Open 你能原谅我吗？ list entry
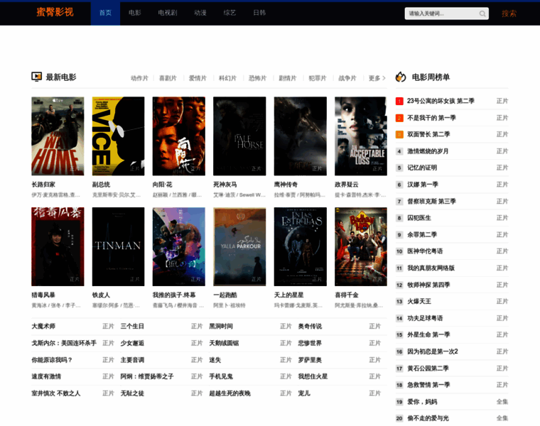 [x=52, y=360]
